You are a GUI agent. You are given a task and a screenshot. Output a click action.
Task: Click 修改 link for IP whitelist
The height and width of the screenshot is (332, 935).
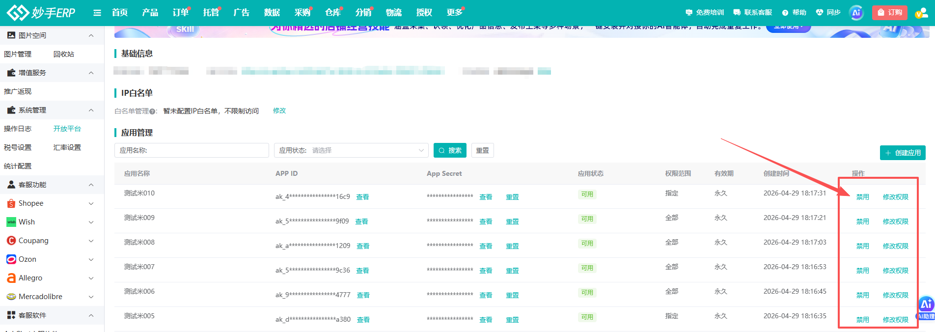coord(279,111)
